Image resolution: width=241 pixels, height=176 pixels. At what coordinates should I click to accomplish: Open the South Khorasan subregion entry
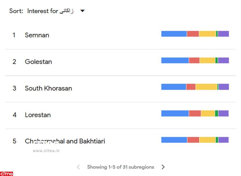(48, 88)
